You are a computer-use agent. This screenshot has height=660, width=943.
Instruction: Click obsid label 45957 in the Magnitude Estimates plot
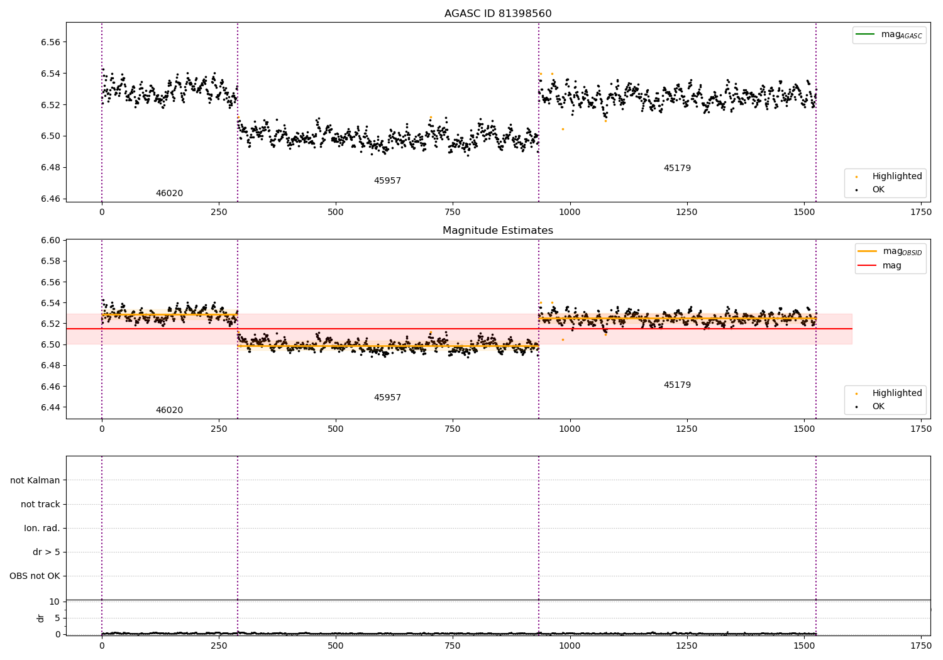point(387,398)
